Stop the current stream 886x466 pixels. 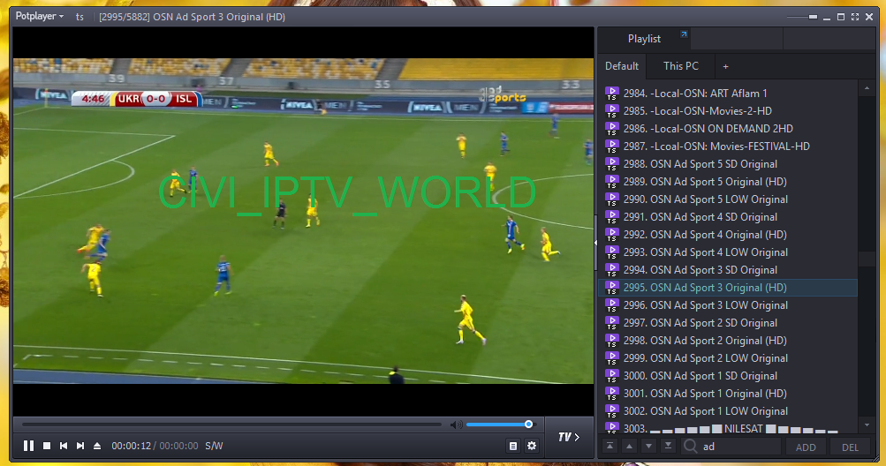click(47, 447)
